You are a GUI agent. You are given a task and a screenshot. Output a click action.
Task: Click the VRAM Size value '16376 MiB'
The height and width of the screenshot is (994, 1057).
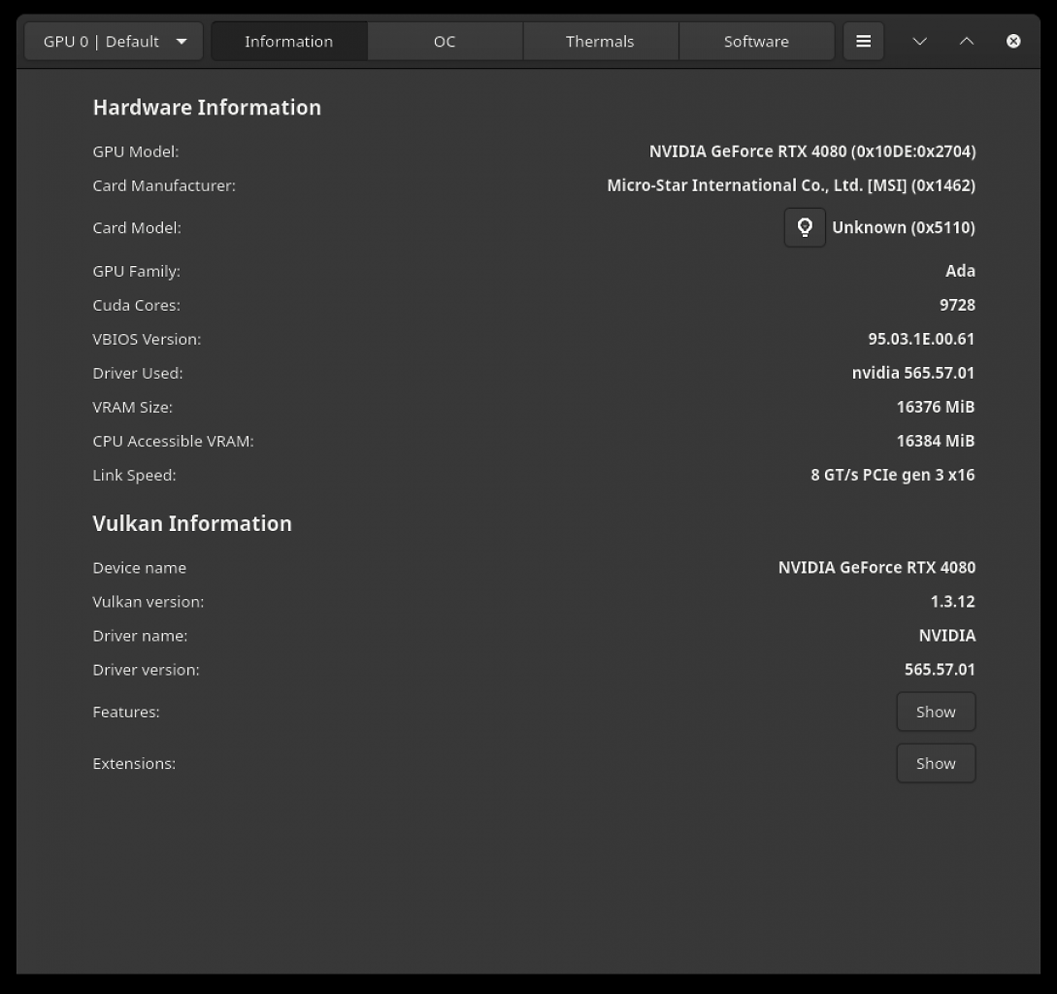tap(936, 407)
